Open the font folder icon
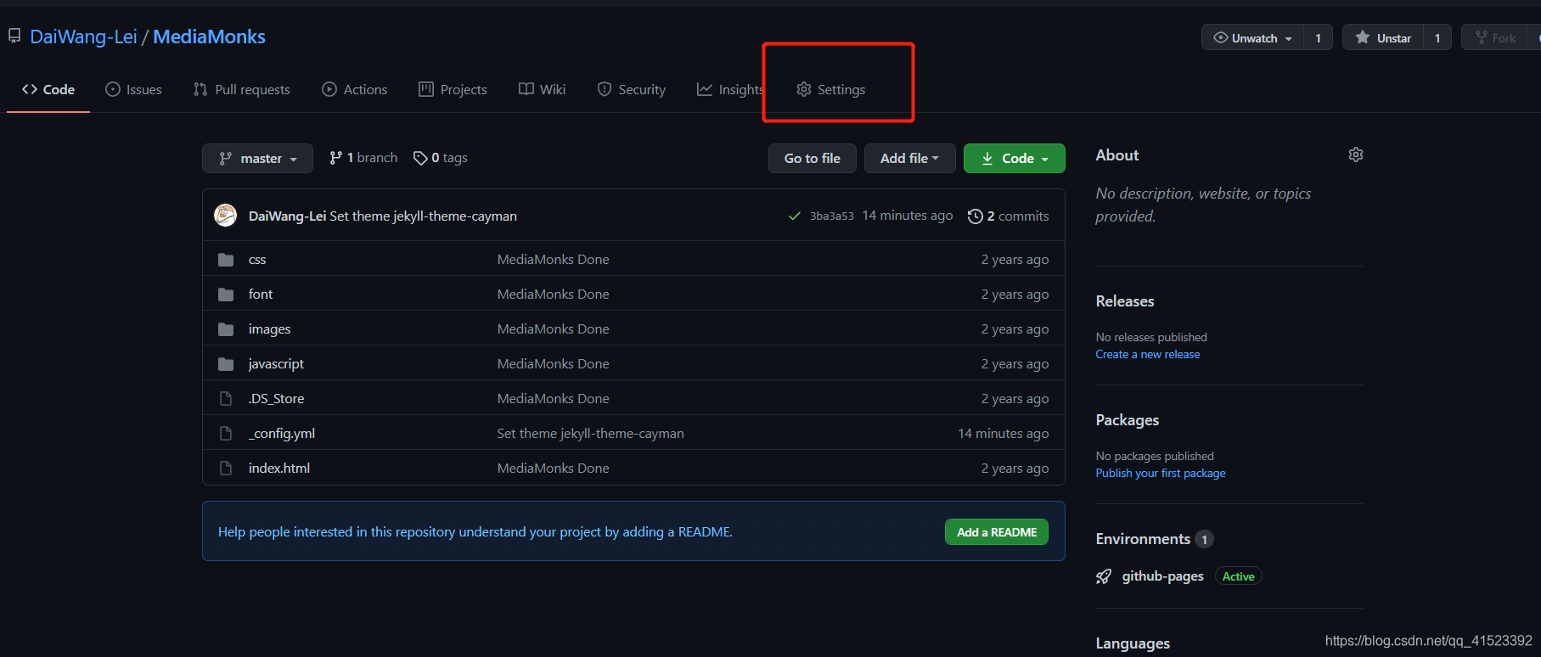The width and height of the screenshot is (1541, 657). (226, 295)
